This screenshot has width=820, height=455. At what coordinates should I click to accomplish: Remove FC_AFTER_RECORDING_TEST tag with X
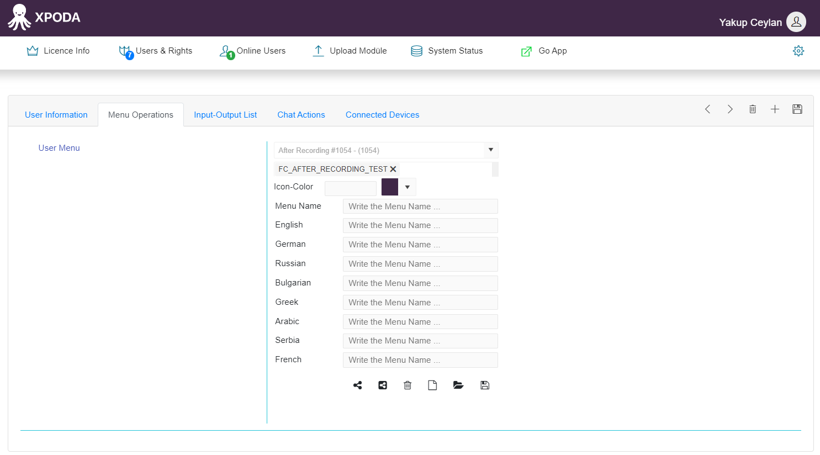click(393, 169)
